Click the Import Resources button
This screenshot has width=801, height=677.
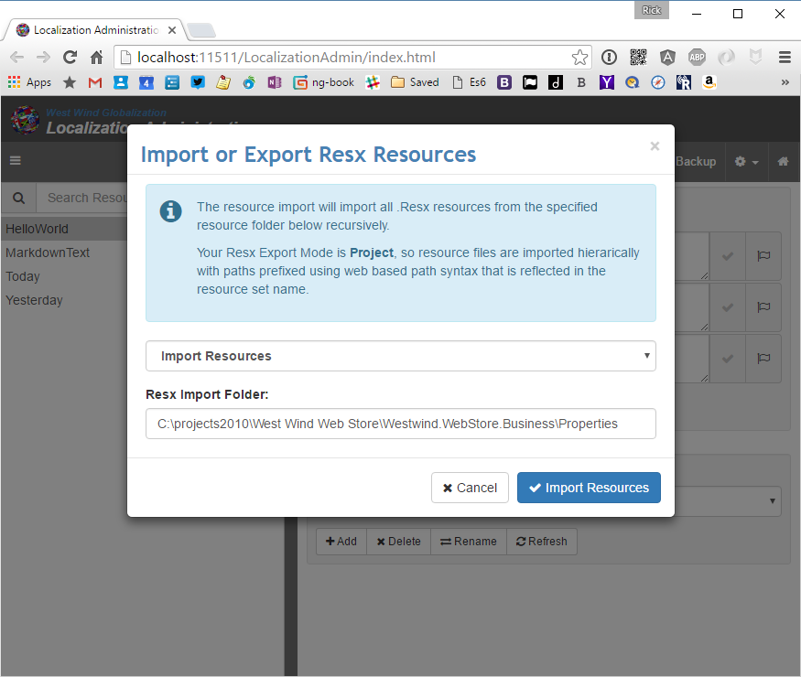(x=589, y=488)
